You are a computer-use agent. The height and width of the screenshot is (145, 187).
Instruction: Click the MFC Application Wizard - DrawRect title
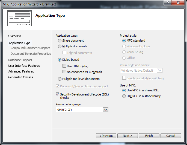(x=29, y=4)
